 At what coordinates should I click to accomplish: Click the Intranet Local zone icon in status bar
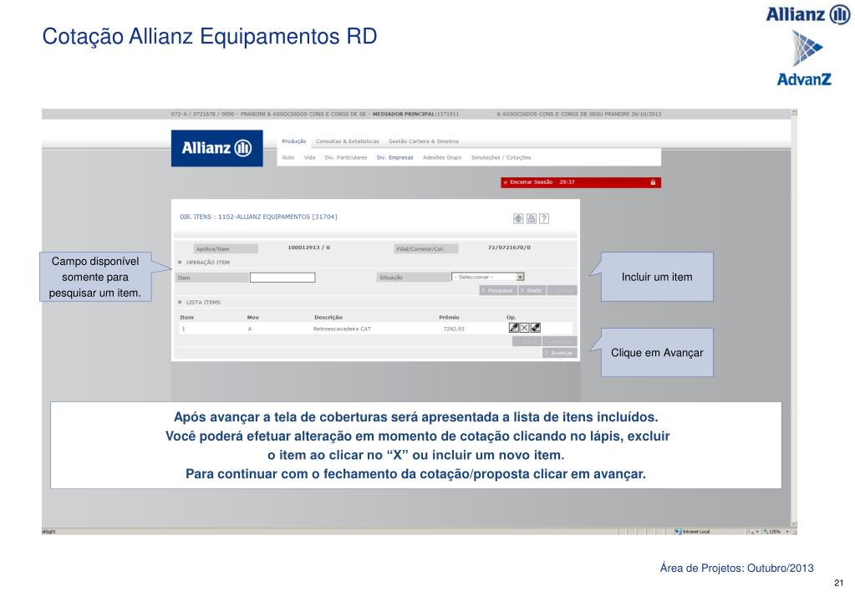click(x=679, y=532)
